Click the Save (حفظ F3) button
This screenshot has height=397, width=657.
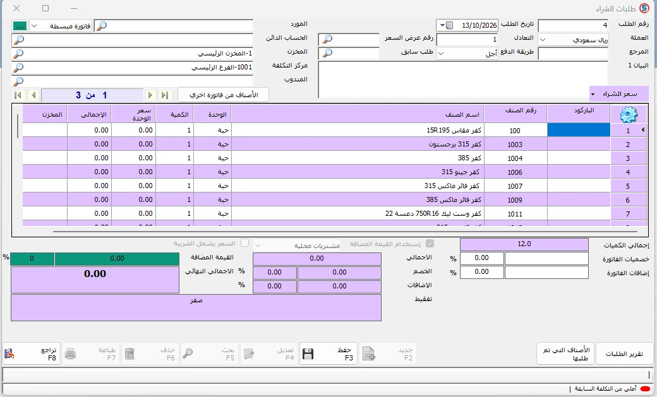(x=328, y=353)
